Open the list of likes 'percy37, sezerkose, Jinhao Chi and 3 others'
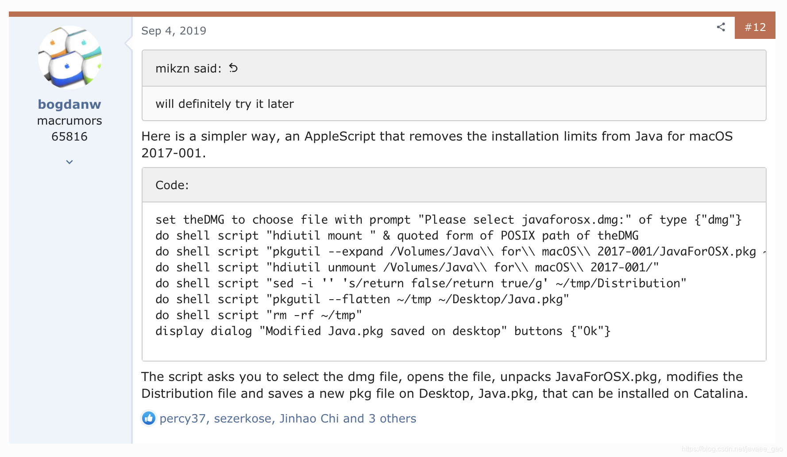 (x=288, y=419)
